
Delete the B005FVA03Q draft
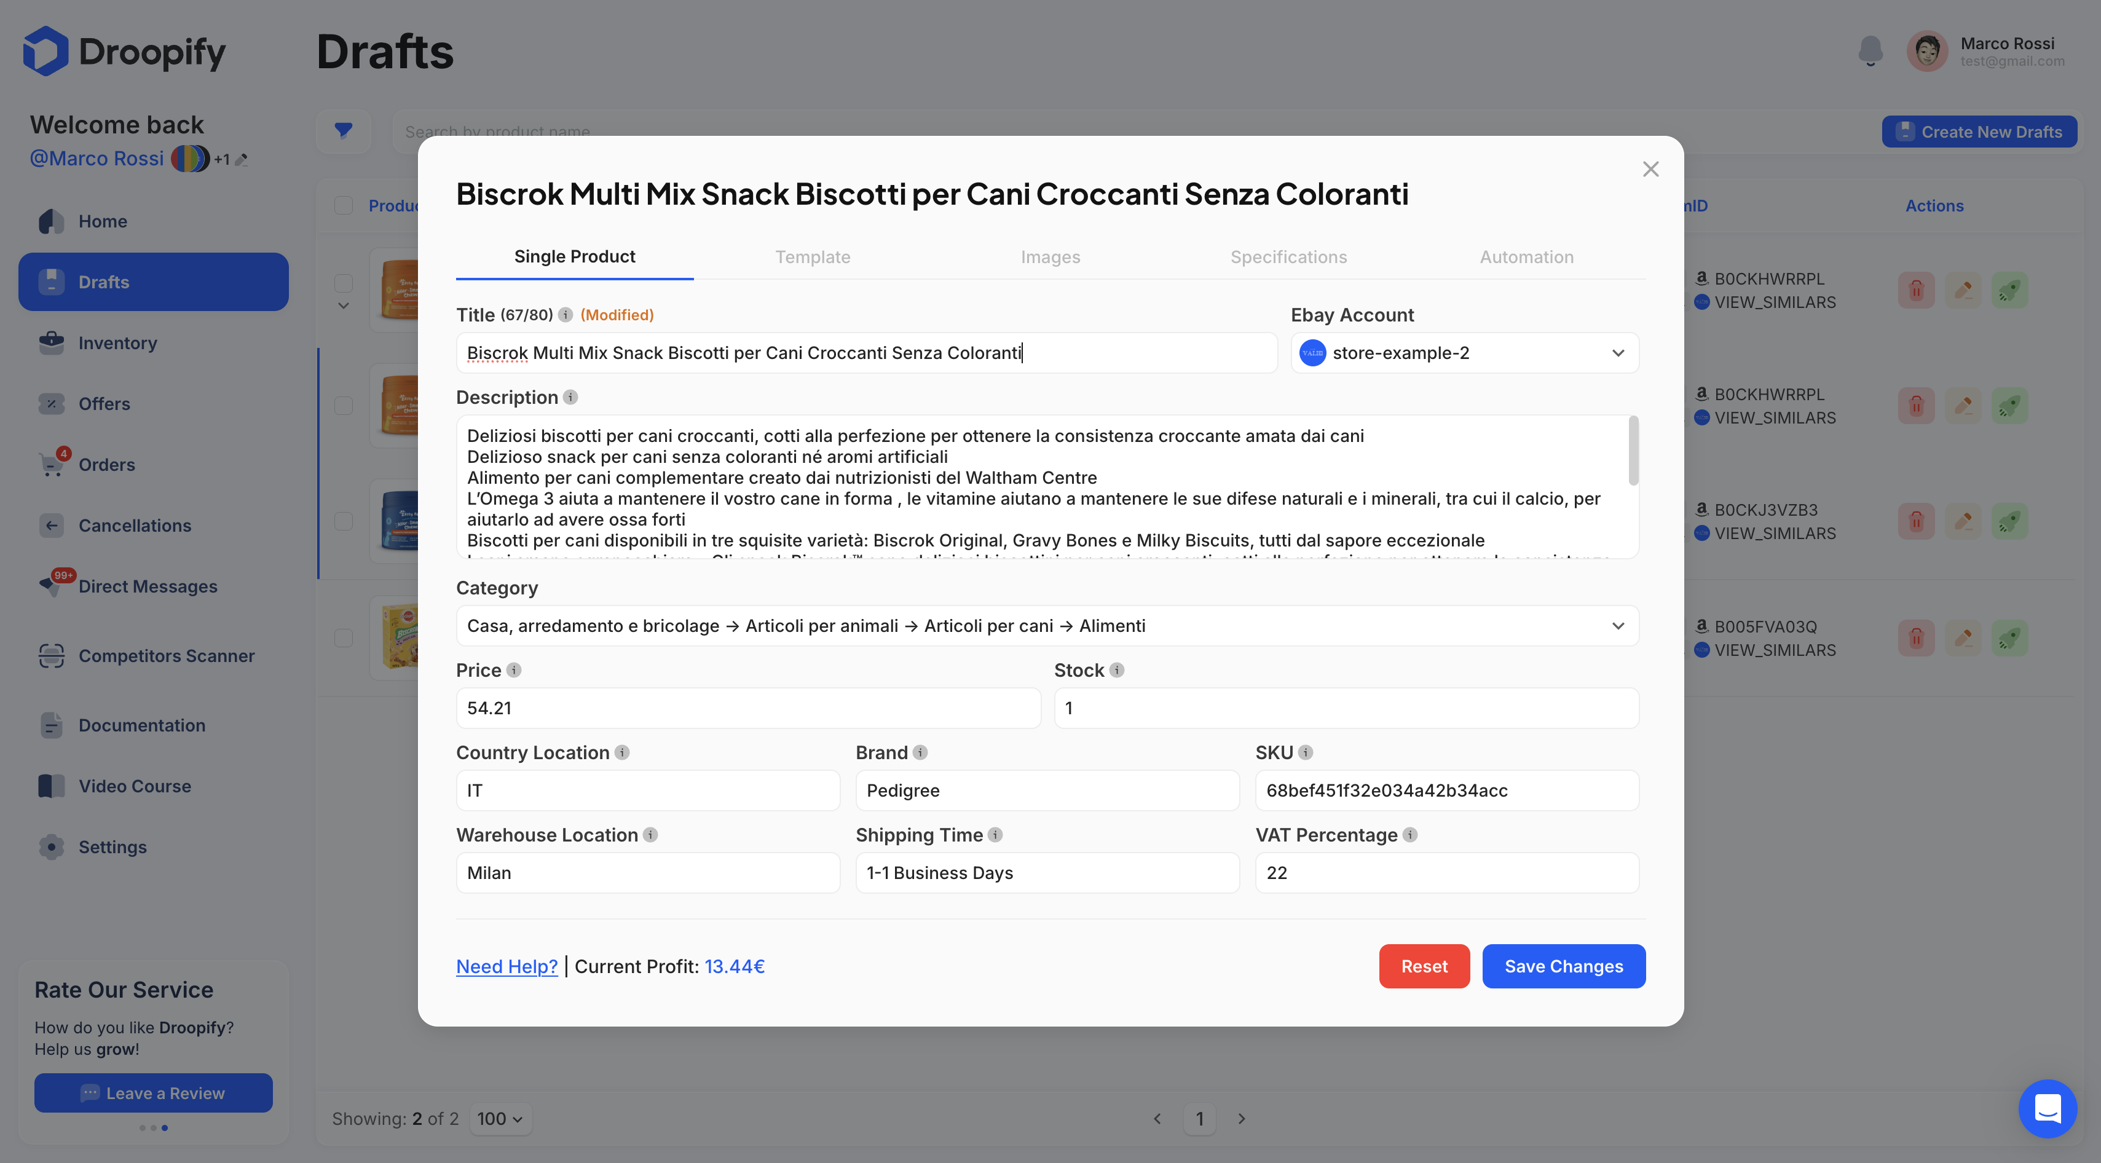click(x=1916, y=638)
